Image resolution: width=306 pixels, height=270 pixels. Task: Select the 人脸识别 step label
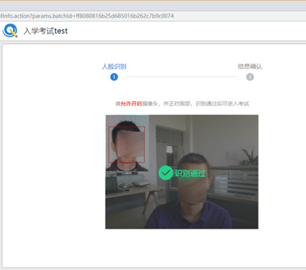pyautogui.click(x=114, y=66)
